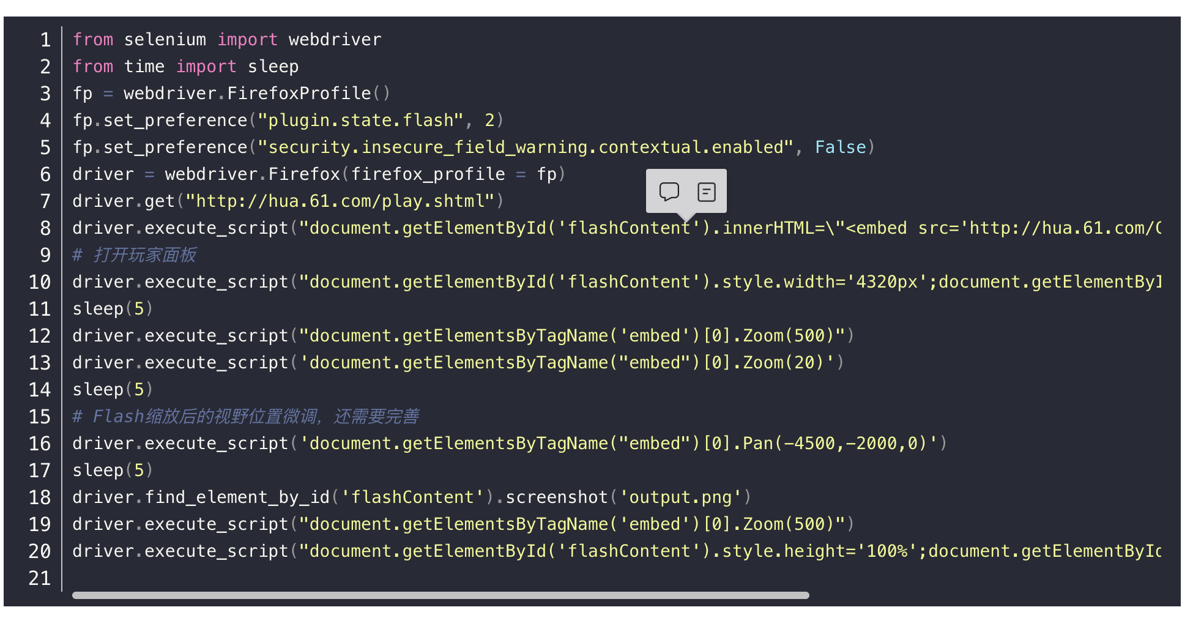Click 'webdriver' at end of line 1
The image size is (1193, 629).
click(335, 40)
